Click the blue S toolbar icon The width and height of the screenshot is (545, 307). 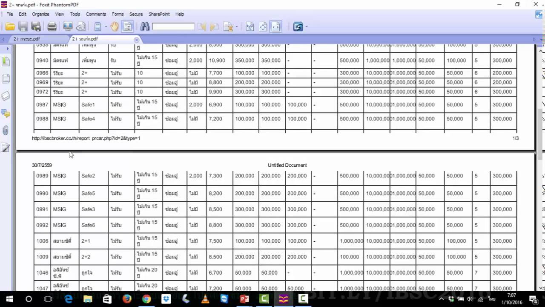[x=298, y=27]
